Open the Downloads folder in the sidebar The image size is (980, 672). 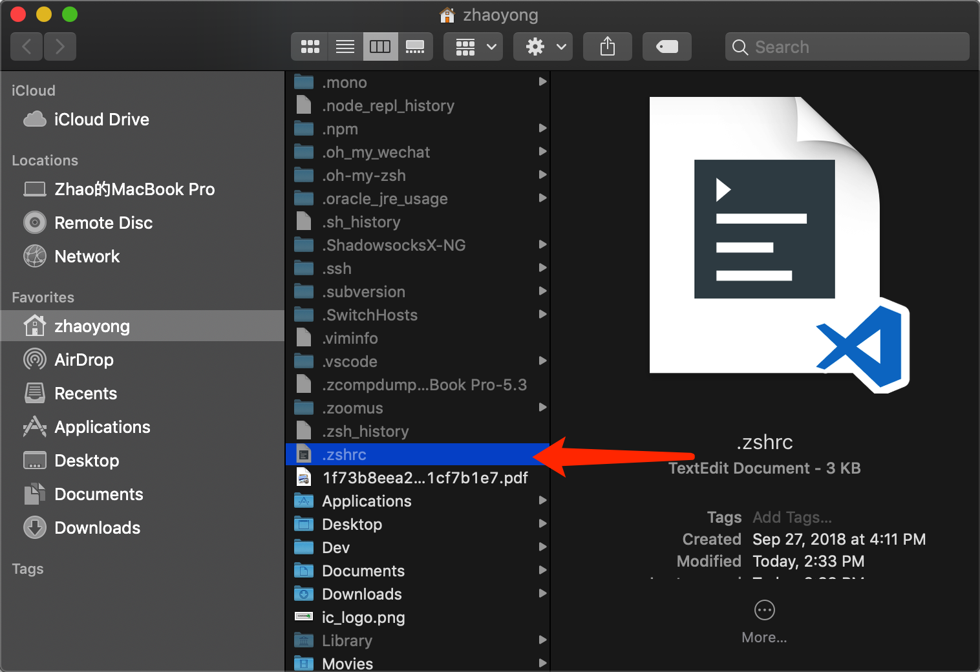point(97,527)
